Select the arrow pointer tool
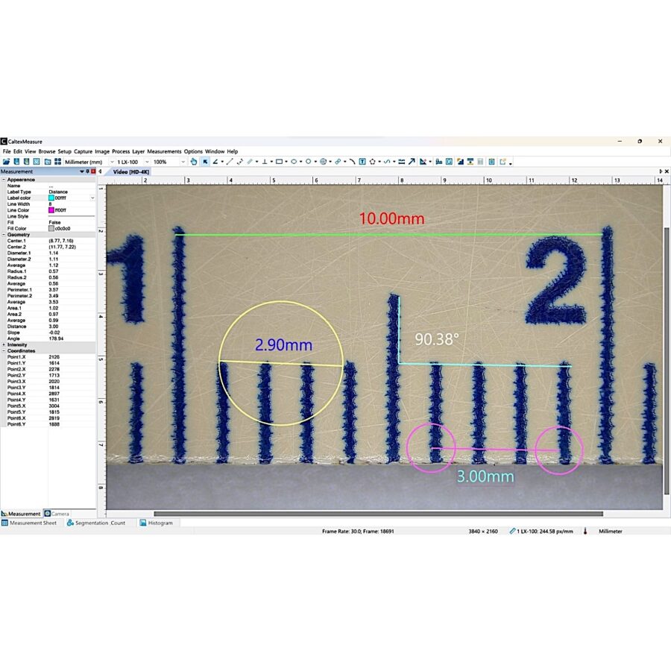 (x=205, y=162)
